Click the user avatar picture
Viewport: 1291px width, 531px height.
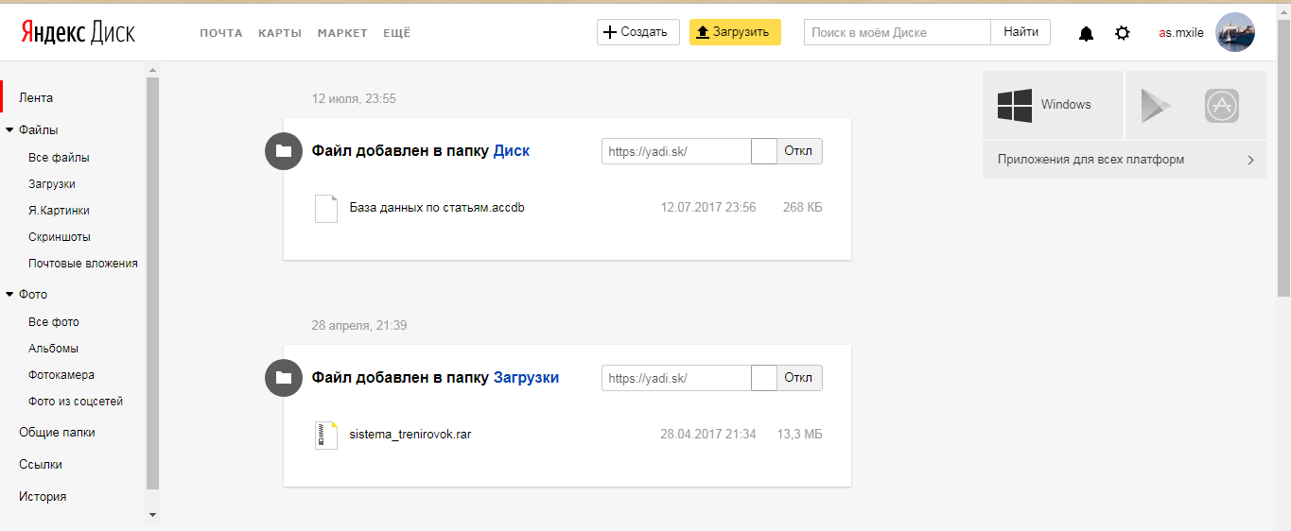(1235, 32)
